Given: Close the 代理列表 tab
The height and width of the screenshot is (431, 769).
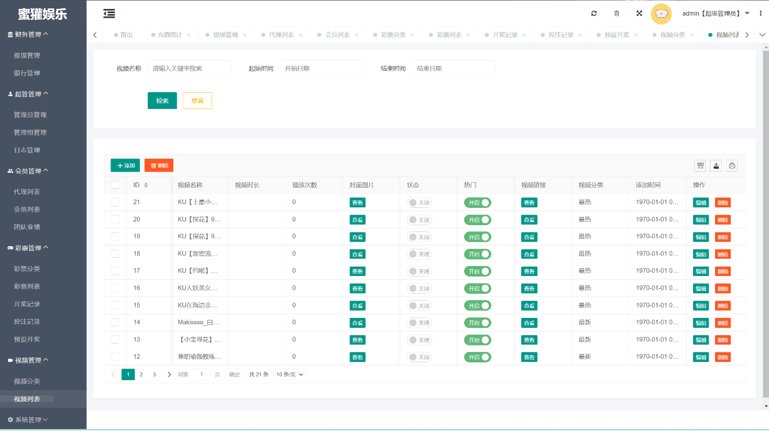Looking at the screenshot, I should [x=301, y=35].
